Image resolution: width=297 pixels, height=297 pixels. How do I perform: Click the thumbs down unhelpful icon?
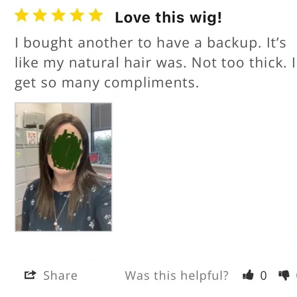click(284, 275)
